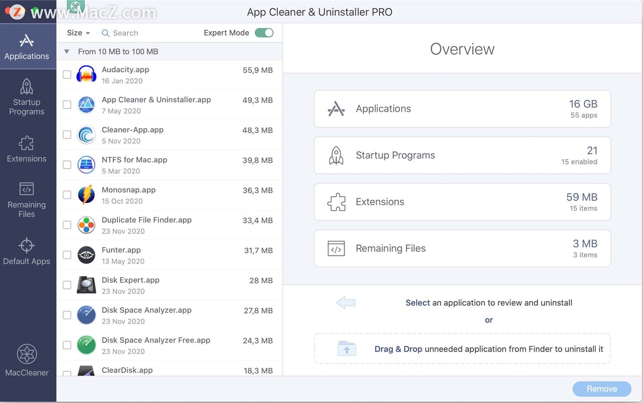The width and height of the screenshot is (643, 403).
Task: Open the Default Apps sidebar section
Action: pyautogui.click(x=27, y=251)
